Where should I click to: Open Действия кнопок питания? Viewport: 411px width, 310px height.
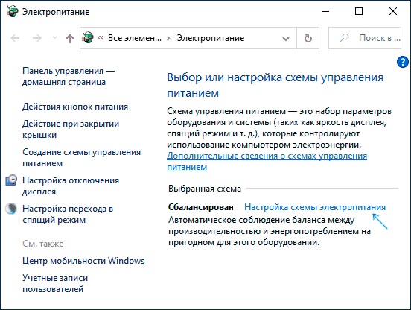coord(75,107)
